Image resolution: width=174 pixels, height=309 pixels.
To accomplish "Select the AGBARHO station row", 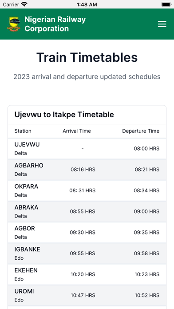I will [87, 170].
